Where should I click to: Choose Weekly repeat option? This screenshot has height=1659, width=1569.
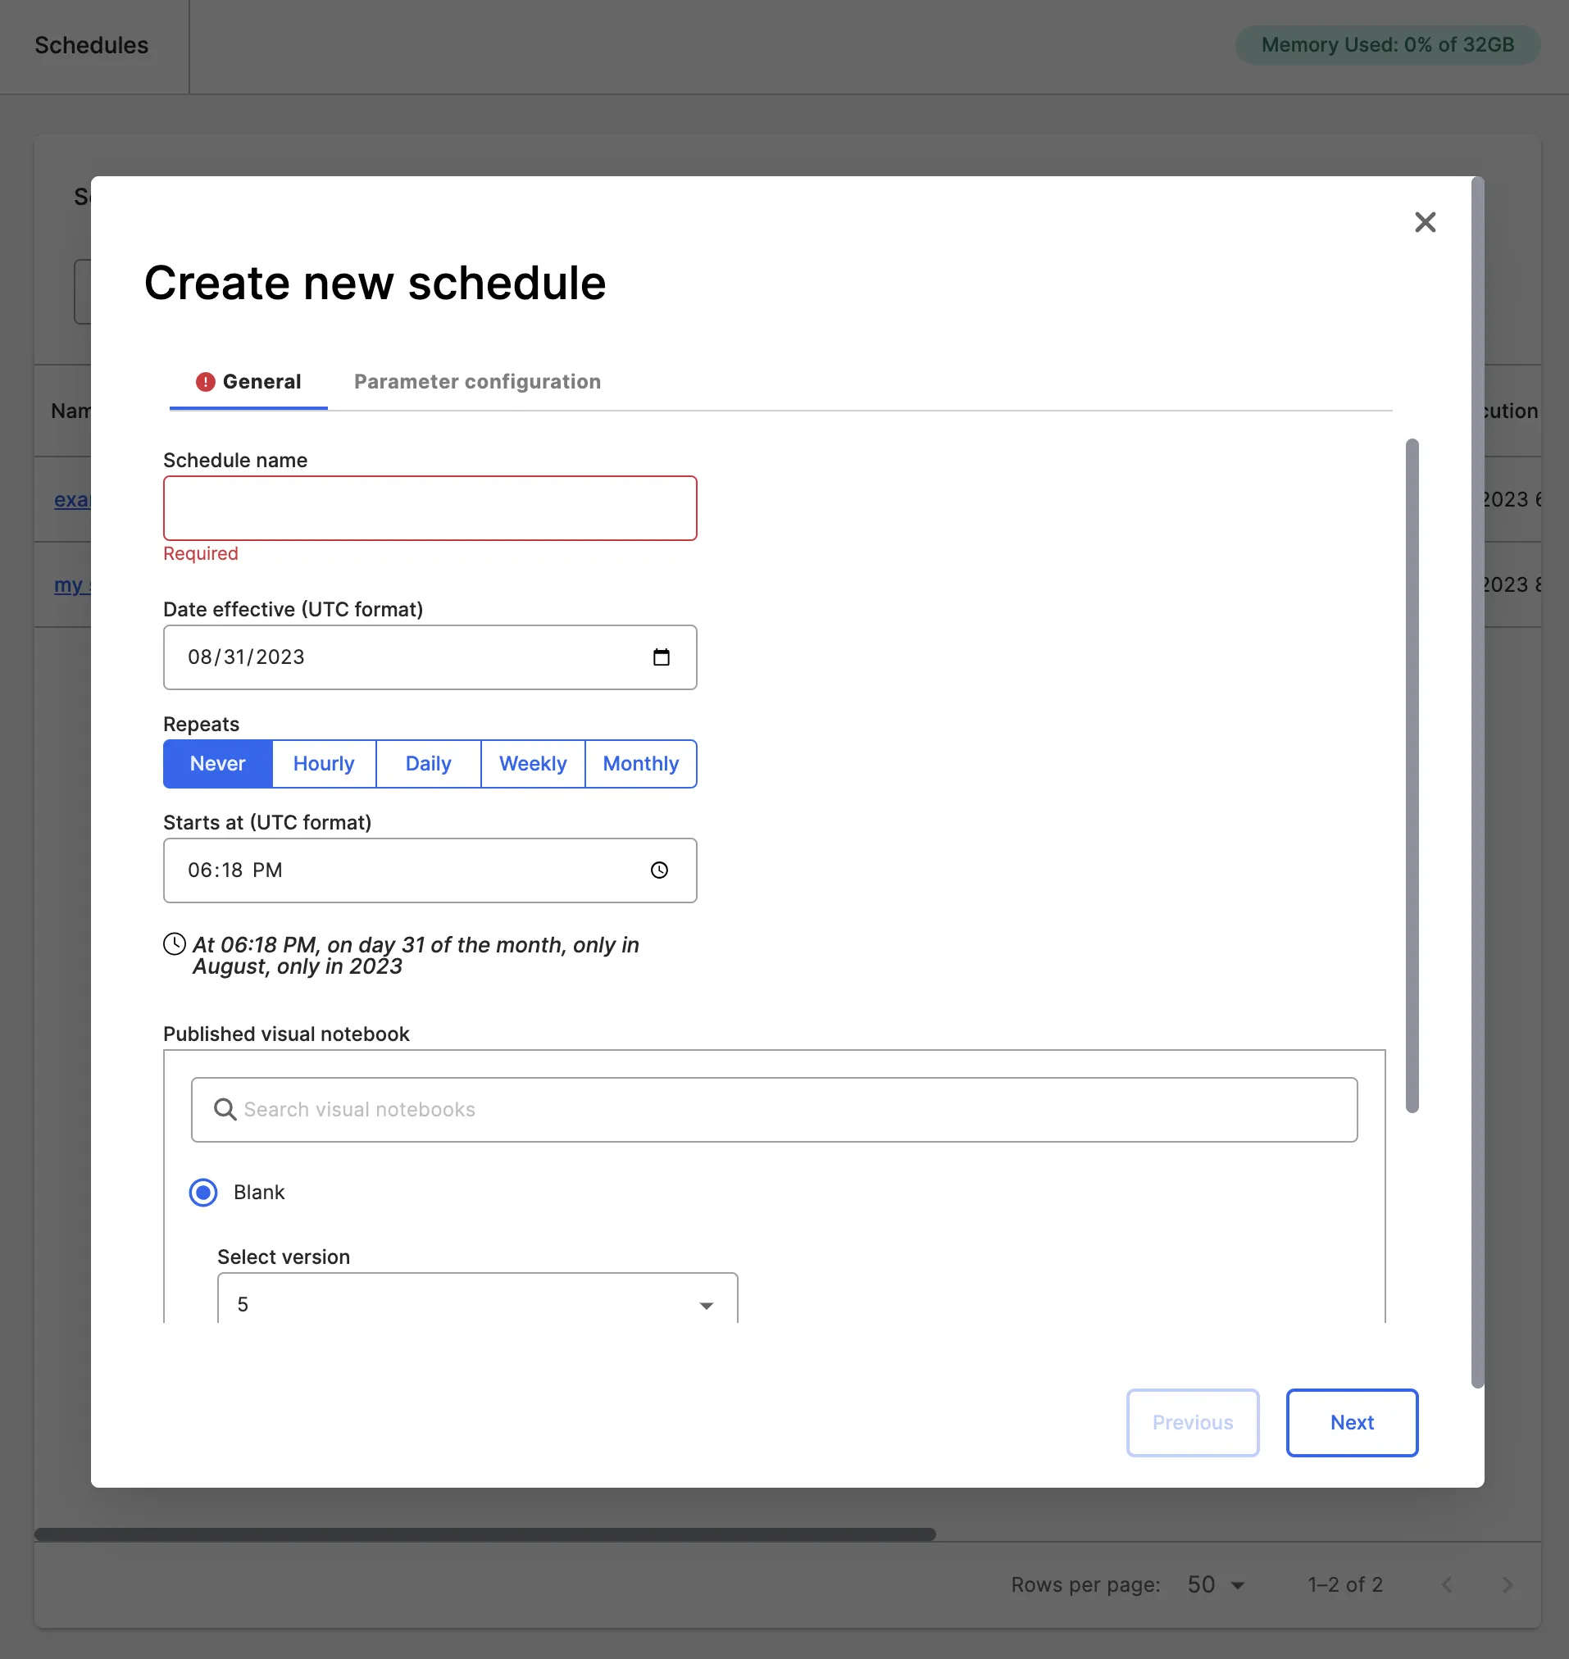click(x=533, y=763)
